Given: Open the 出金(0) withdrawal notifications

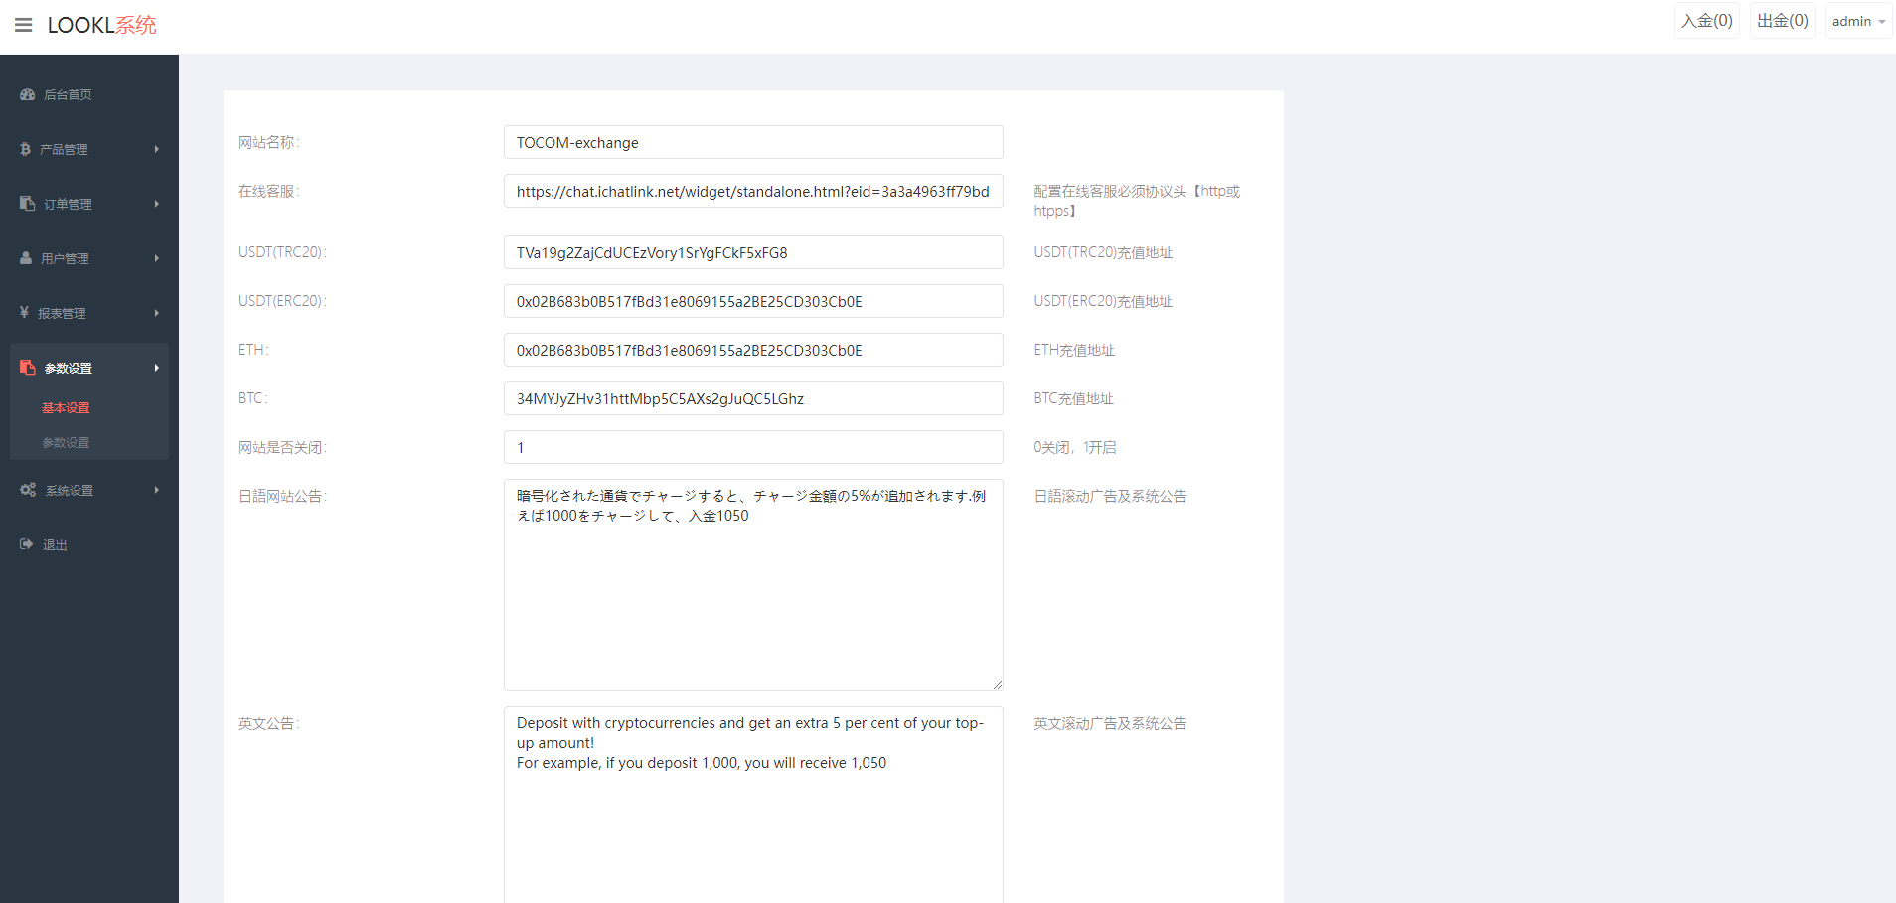Looking at the screenshot, I should click(1782, 21).
